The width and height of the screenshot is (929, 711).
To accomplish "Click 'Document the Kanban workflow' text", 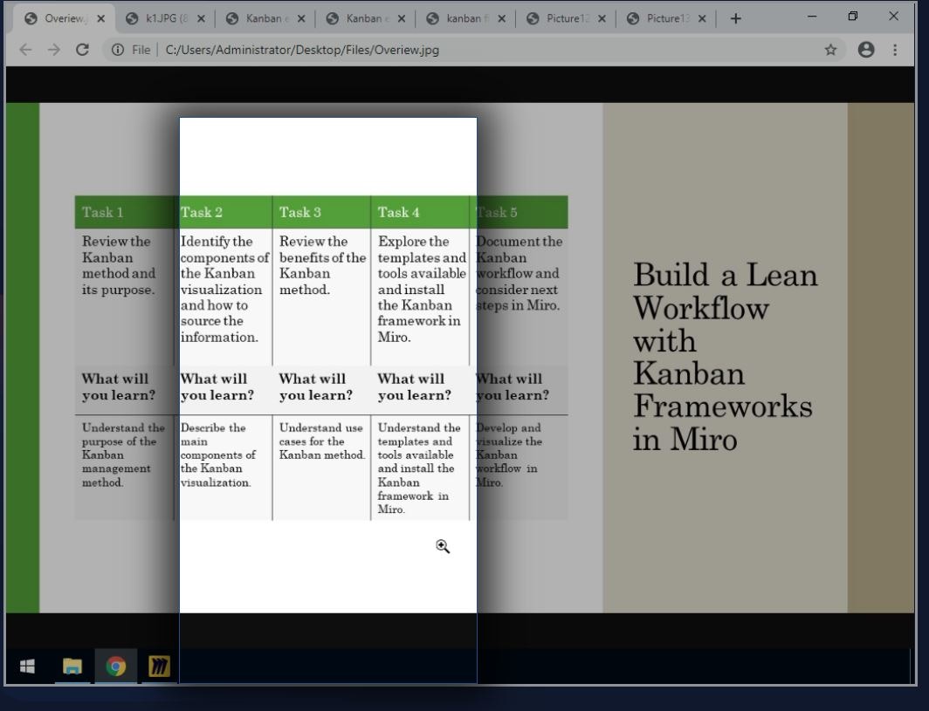I will tap(519, 273).
